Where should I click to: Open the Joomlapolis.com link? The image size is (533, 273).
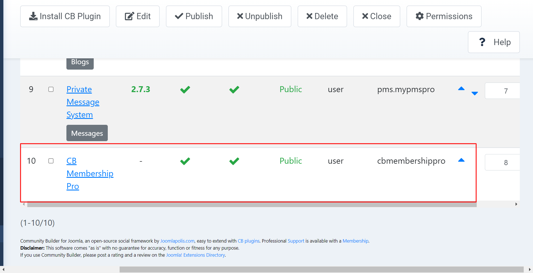[177, 241]
